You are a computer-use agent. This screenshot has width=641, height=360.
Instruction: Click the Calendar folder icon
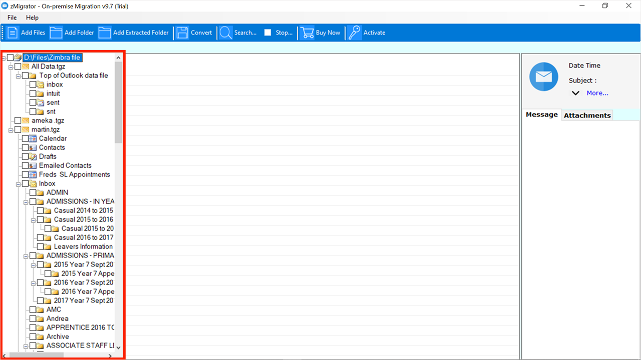pyautogui.click(x=33, y=138)
